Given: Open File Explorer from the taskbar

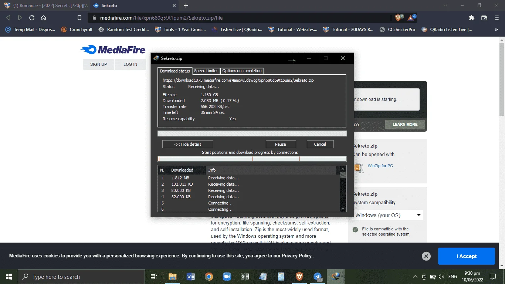Looking at the screenshot, I should (173, 277).
